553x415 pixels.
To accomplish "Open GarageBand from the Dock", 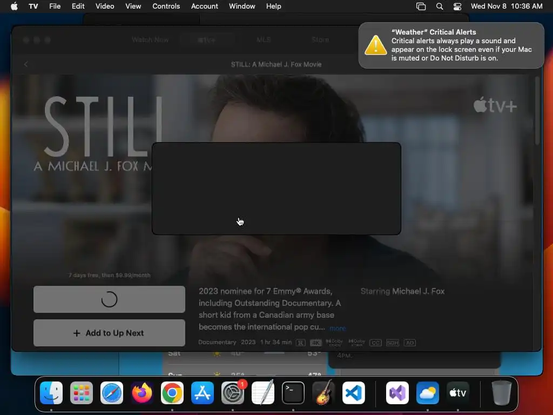I will [x=323, y=393].
